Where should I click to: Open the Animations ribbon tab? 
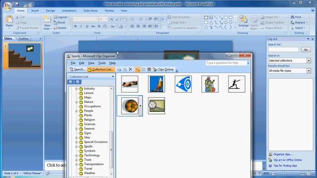(x=69, y=10)
